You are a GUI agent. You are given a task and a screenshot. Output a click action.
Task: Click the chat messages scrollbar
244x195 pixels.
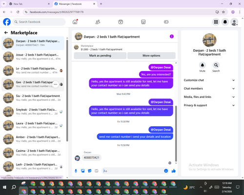tap(176, 133)
